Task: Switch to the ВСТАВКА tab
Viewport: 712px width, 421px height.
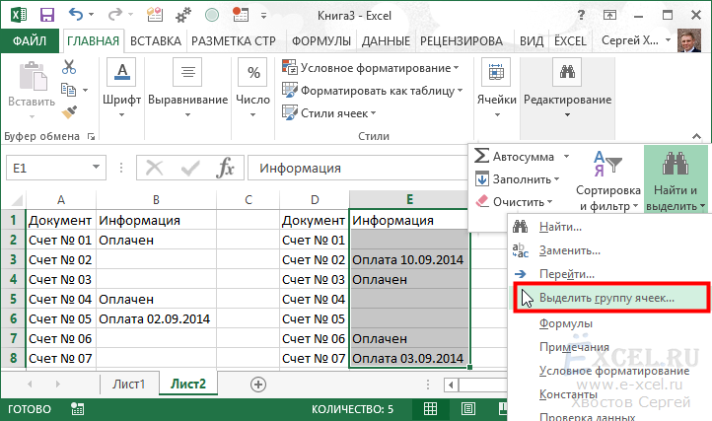Action: (x=155, y=40)
